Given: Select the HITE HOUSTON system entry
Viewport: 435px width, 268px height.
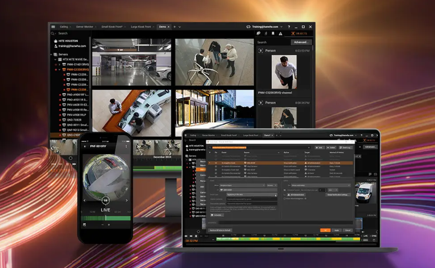Looking at the screenshot, I should coord(66,41).
